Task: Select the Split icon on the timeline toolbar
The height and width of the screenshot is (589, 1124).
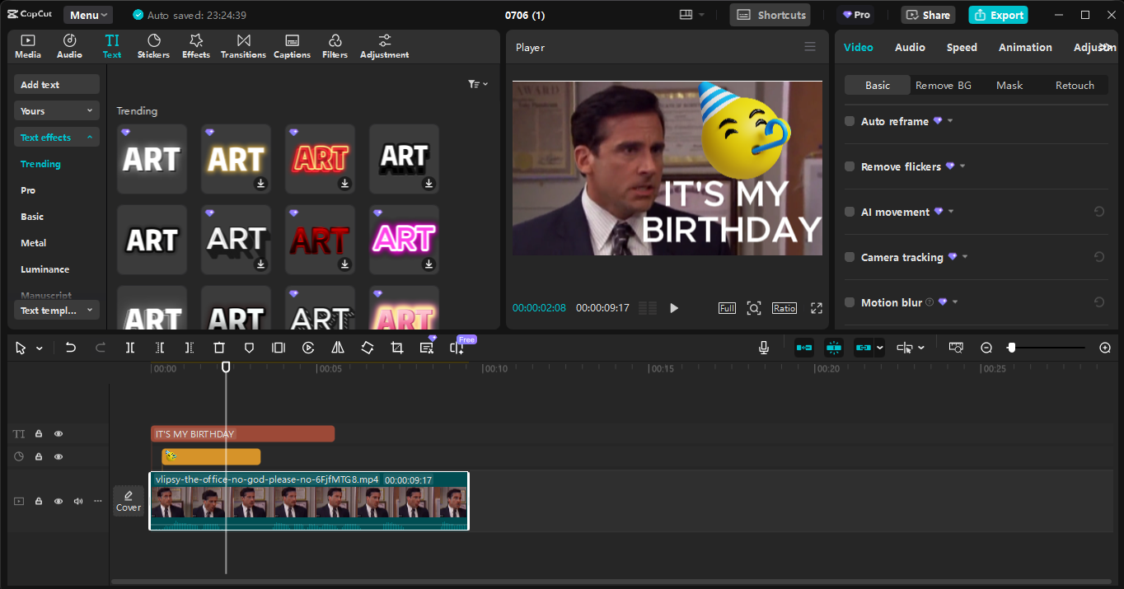Action: (129, 348)
